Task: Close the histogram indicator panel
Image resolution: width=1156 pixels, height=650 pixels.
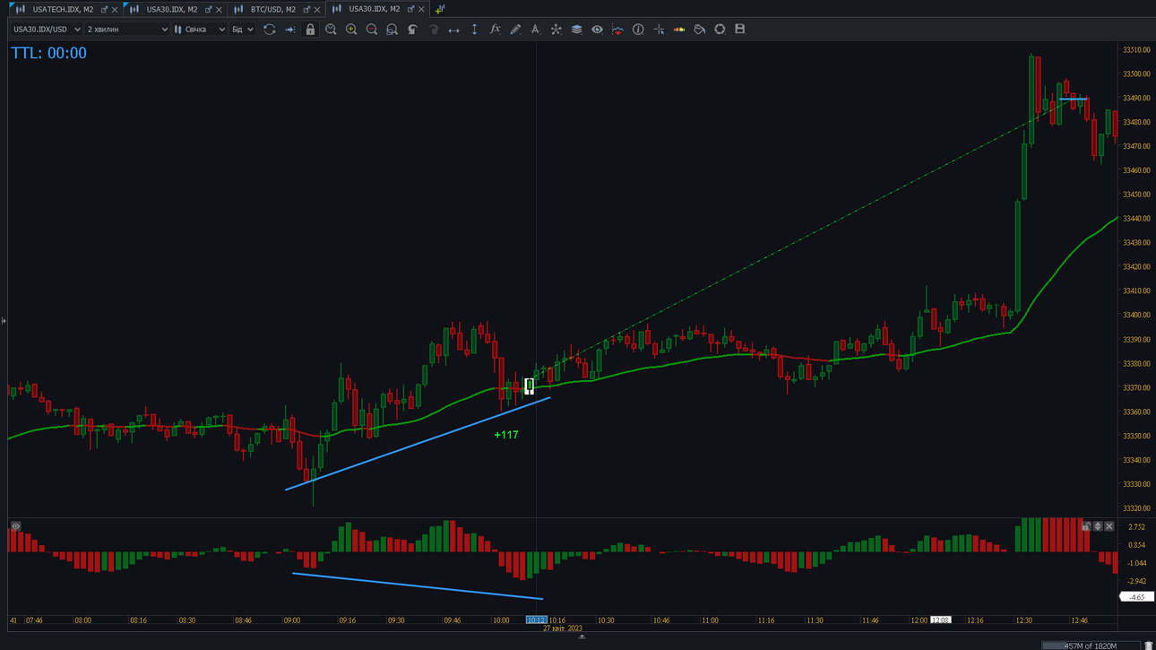Action: pos(1109,526)
